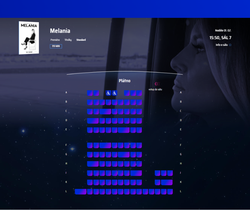Pick the leftmost seat in row A
The image size is (250, 210).
point(90,93)
